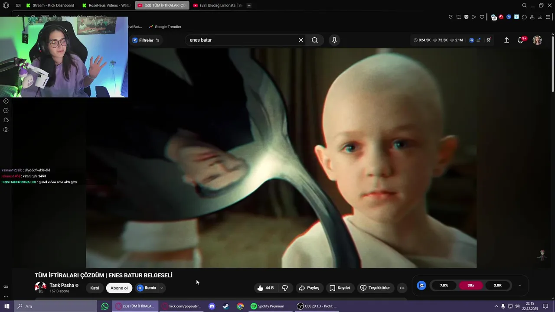Open the browser downloads icon
Image resolution: width=555 pixels, height=312 pixels.
coord(540,17)
